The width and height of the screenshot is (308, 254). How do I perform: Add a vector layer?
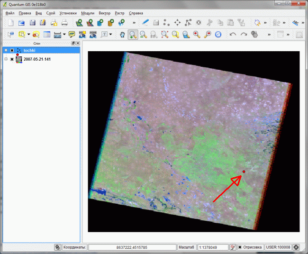[x=79, y=23]
